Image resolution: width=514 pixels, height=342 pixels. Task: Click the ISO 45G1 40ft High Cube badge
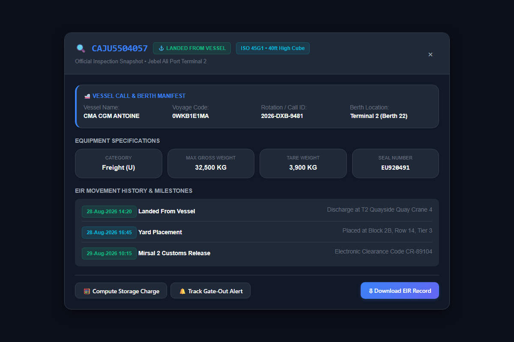273,48
